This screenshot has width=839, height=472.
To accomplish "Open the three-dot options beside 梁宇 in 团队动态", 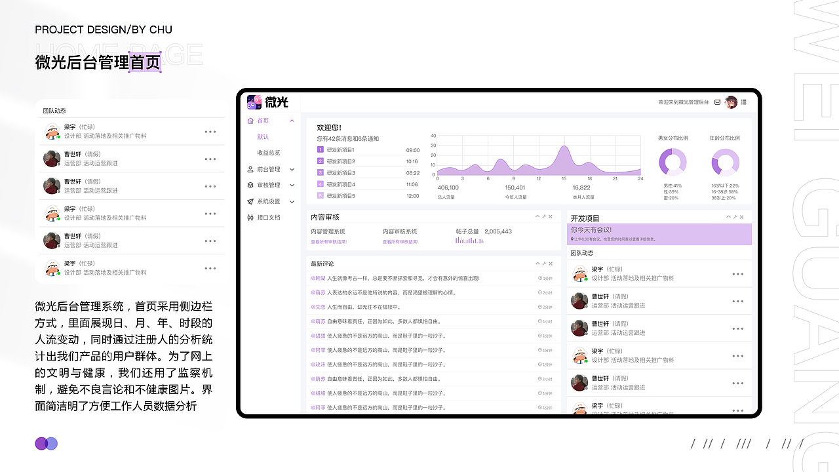I will 210,131.
